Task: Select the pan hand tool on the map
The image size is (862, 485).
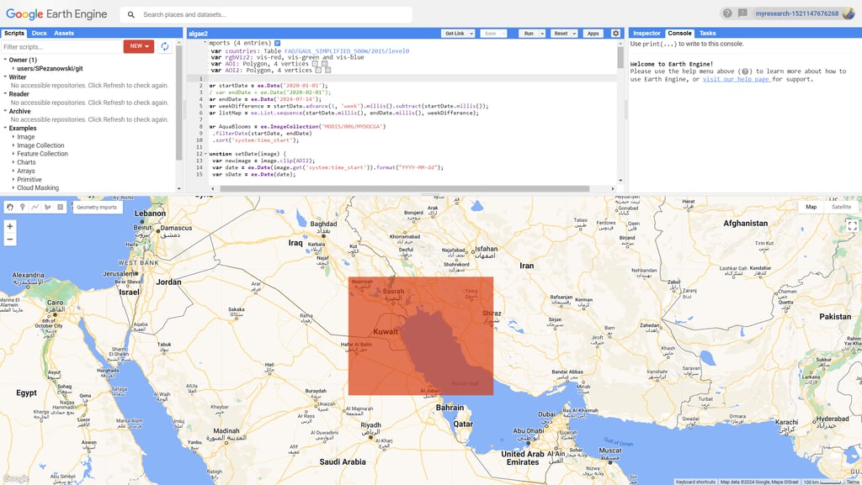Action: coord(9,207)
